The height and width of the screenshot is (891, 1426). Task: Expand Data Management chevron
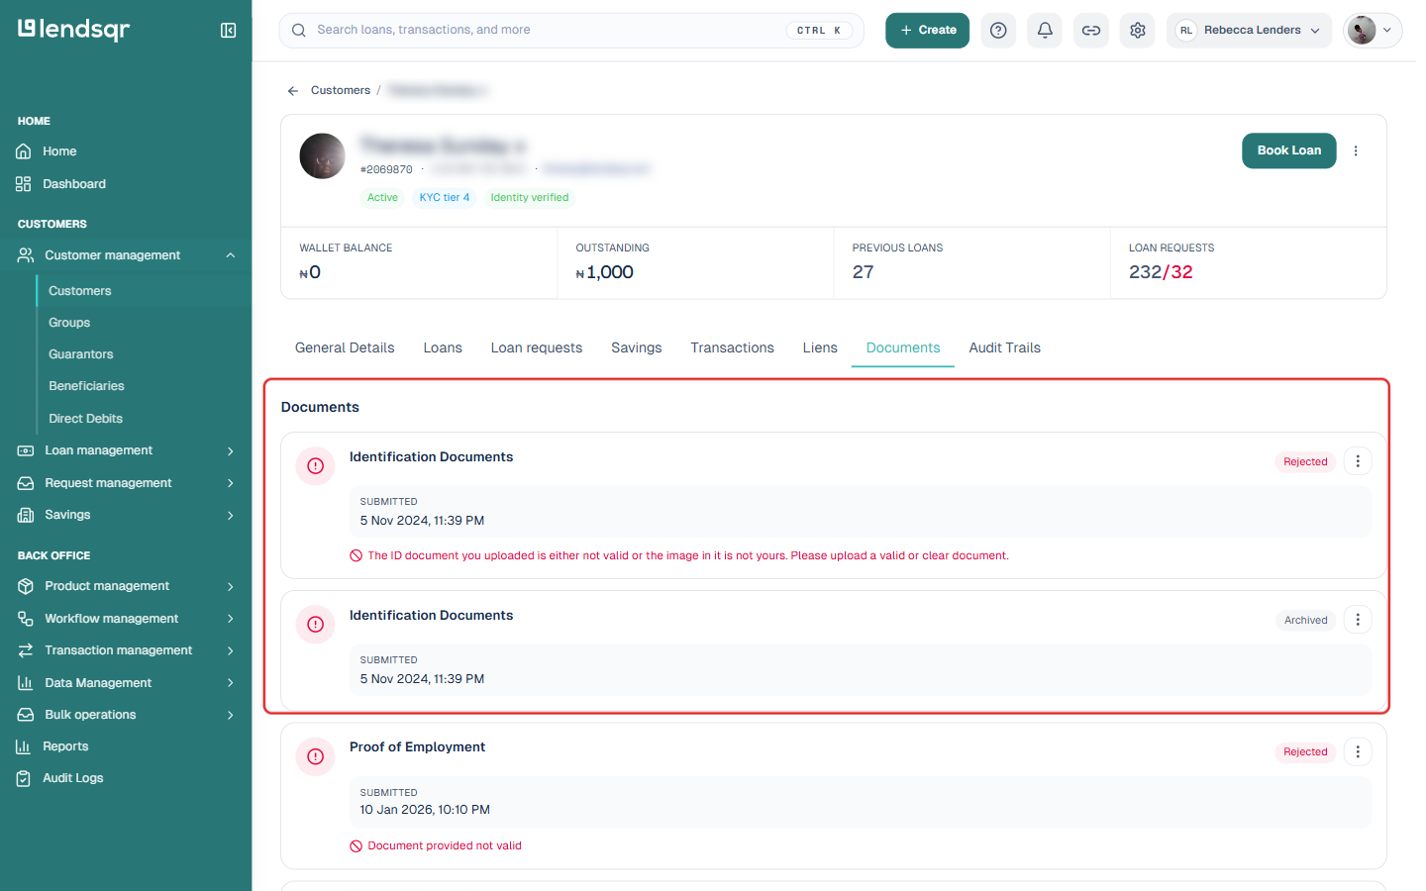(231, 683)
